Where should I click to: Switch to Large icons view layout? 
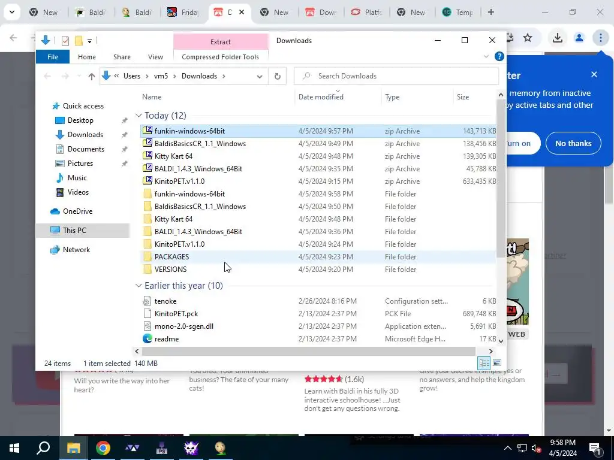pyautogui.click(x=497, y=363)
